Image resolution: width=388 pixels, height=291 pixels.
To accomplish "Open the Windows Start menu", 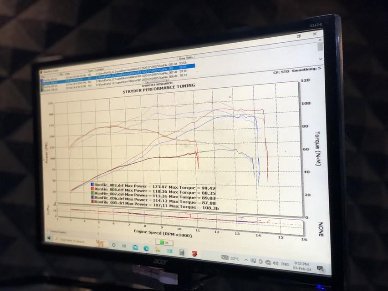I will [49, 238].
